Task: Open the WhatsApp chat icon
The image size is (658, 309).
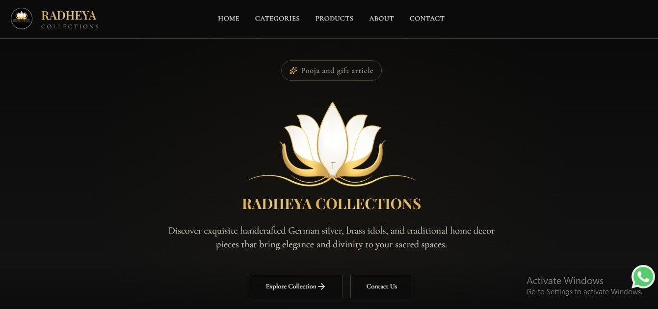Action: click(643, 277)
